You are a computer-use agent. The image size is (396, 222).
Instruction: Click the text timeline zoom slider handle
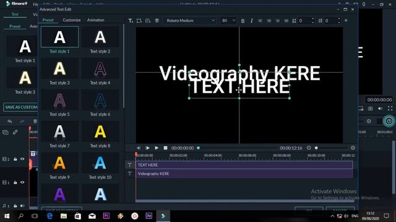pyautogui.click(x=316, y=148)
